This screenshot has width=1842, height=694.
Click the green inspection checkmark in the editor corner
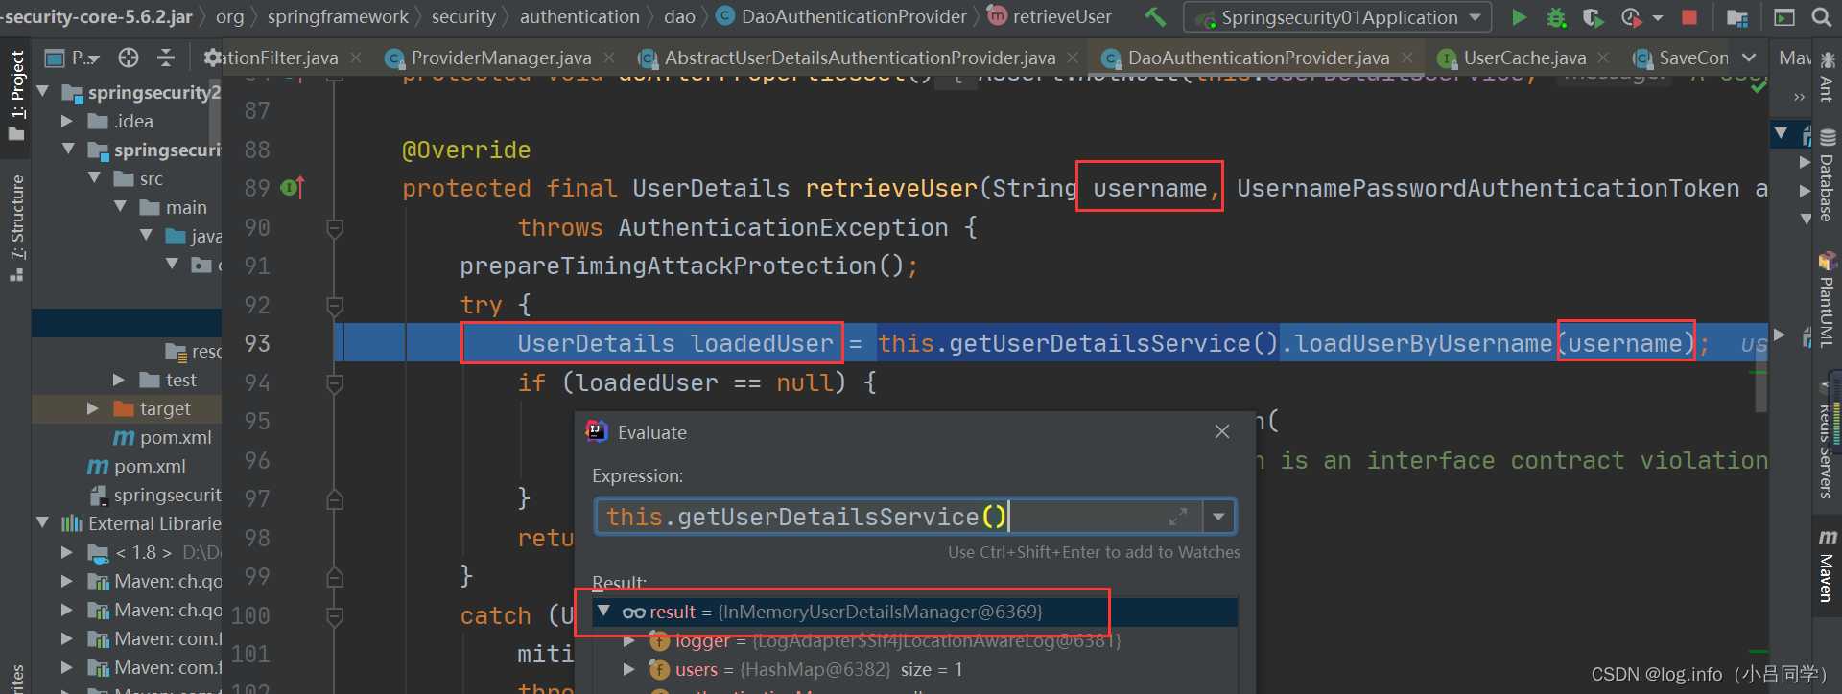pos(1758,86)
